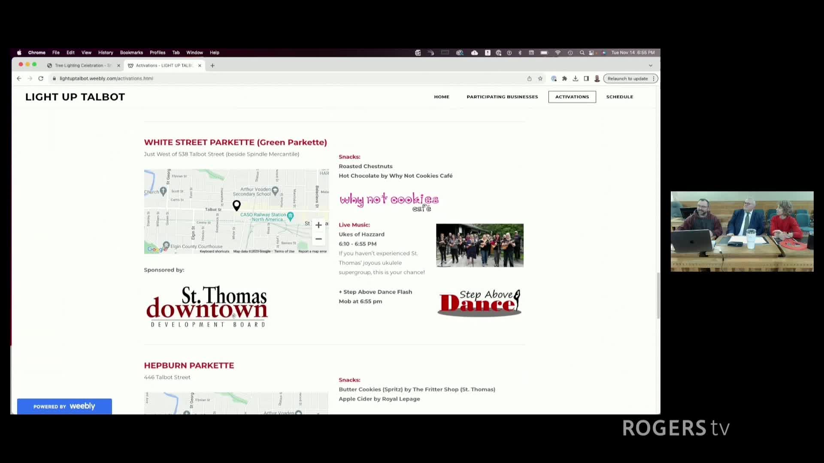The height and width of the screenshot is (463, 824).
Task: Click the page vertical scrollbar
Action: point(658,296)
